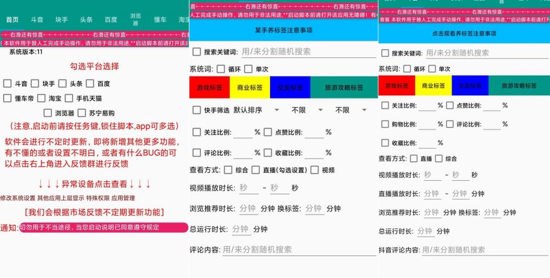Enable 收藏比例 checkbox in right phone screen
The image size is (550, 278).
pyautogui.click(x=385, y=143)
